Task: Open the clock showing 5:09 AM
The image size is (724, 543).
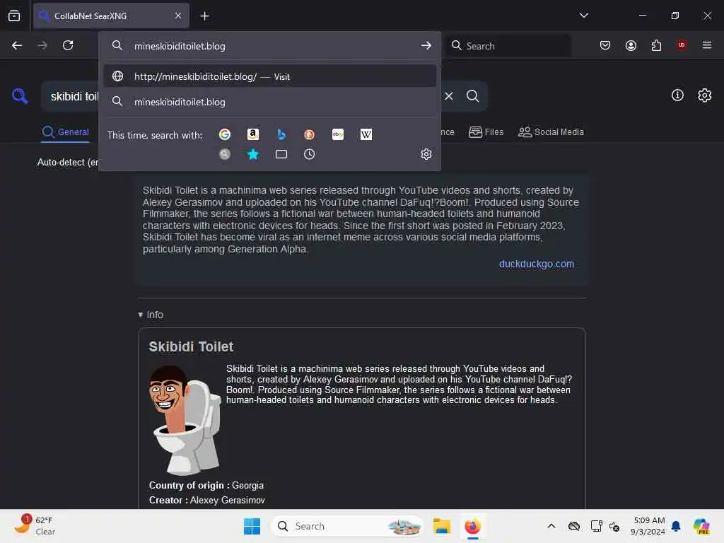Action: coord(648,526)
